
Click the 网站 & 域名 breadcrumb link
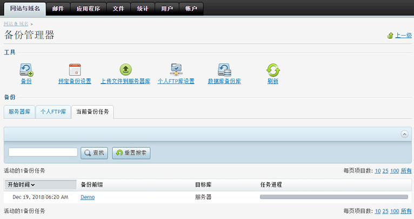coord(16,24)
